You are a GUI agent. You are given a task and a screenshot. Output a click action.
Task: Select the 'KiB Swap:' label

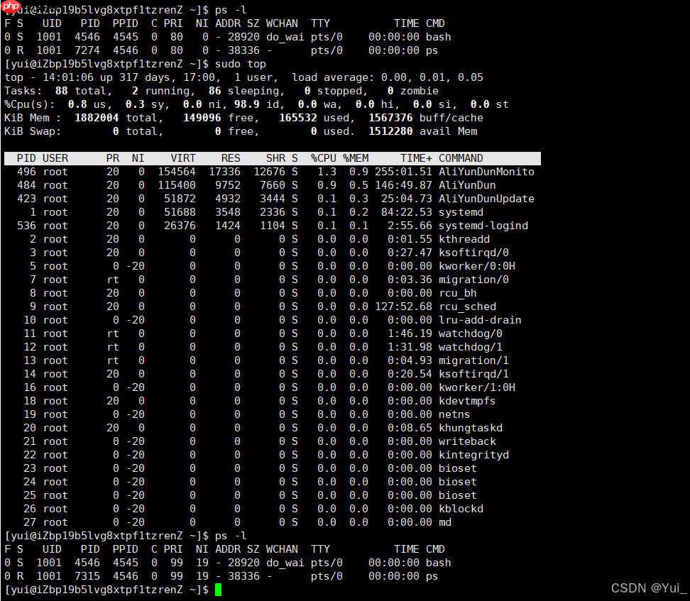click(x=33, y=131)
